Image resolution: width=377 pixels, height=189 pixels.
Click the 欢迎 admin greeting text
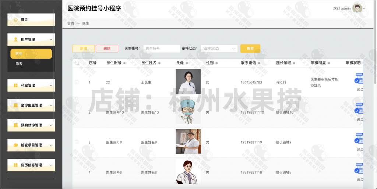[x=342, y=8]
